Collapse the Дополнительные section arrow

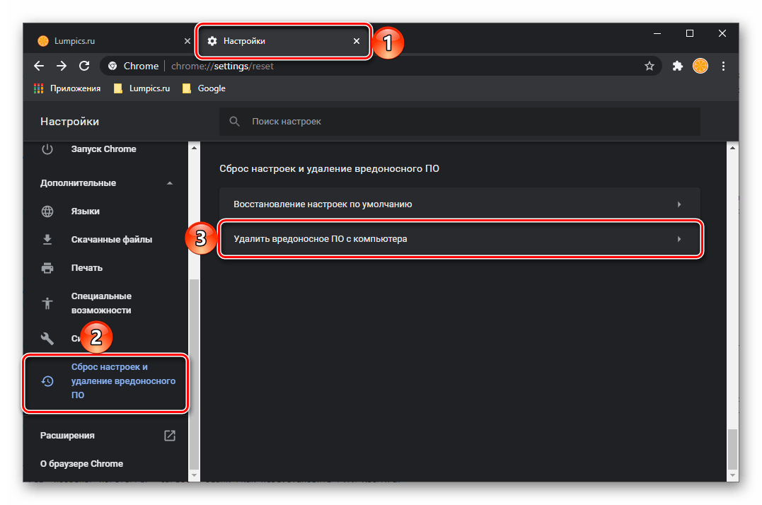click(x=170, y=183)
